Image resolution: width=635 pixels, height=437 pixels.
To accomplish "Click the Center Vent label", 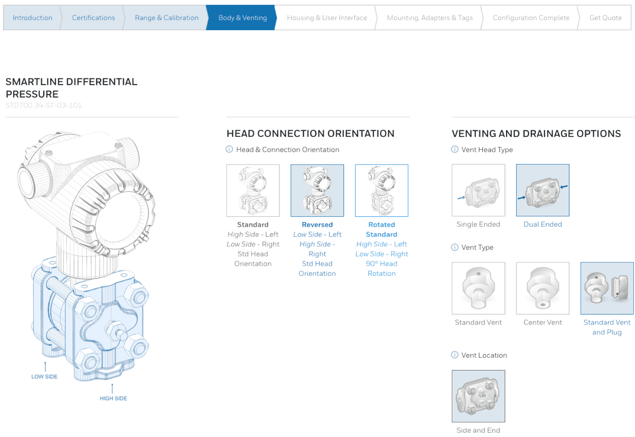I will 543,322.
